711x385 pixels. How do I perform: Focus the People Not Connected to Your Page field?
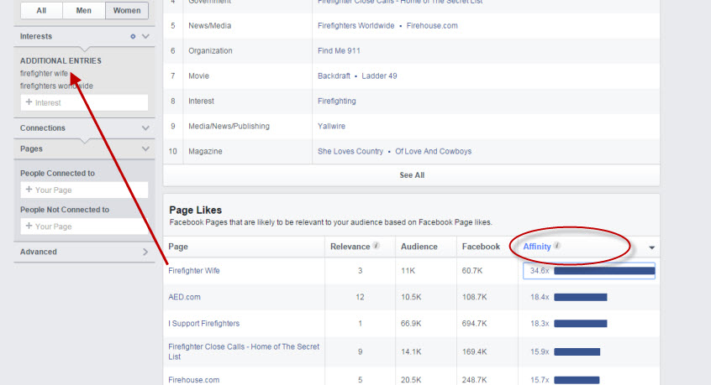pos(84,226)
